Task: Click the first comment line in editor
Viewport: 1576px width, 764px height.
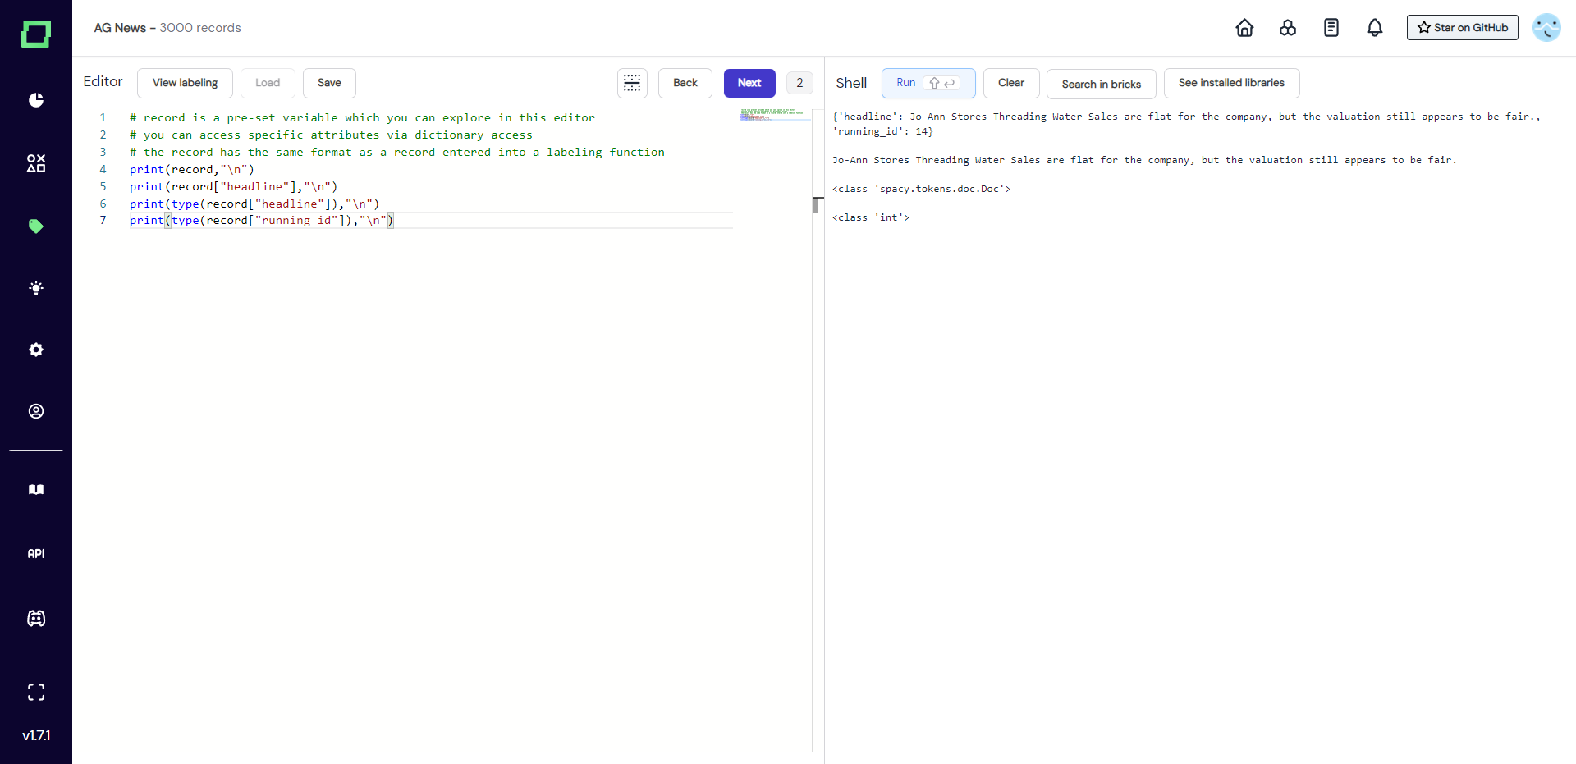Action: pos(362,117)
